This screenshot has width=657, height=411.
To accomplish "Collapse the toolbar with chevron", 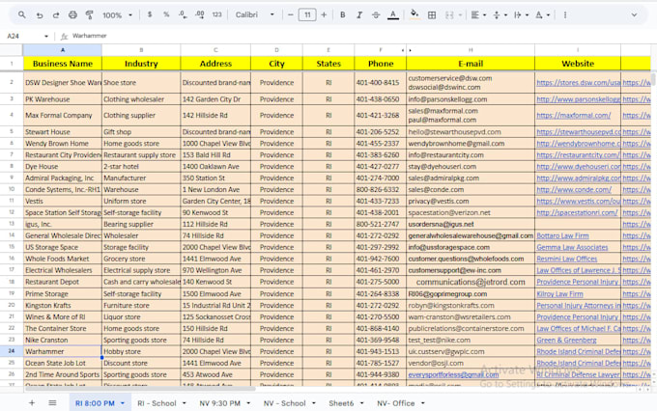I will (x=634, y=14).
